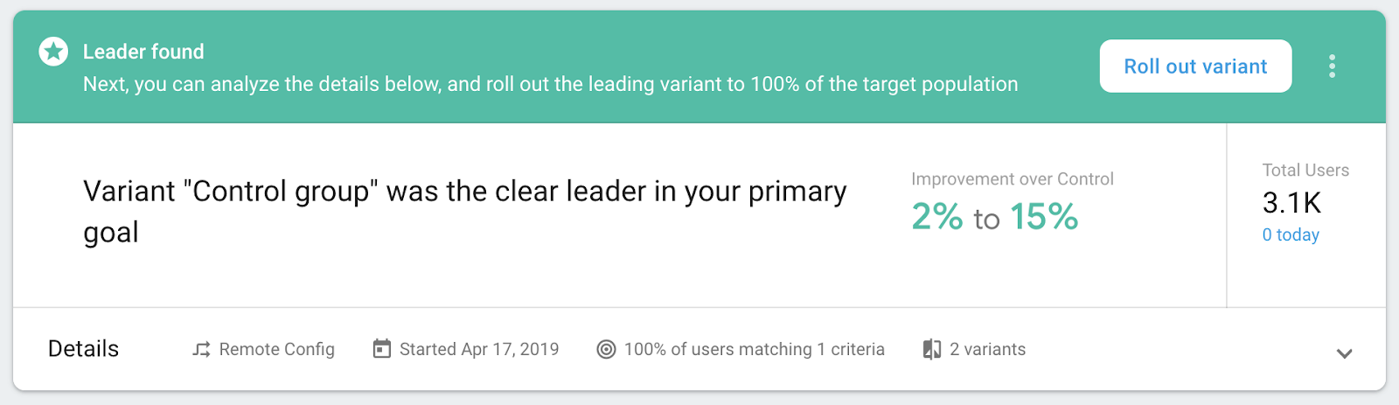This screenshot has width=1399, height=405.
Task: Open the three-dot overflow menu
Action: pos(1332,66)
